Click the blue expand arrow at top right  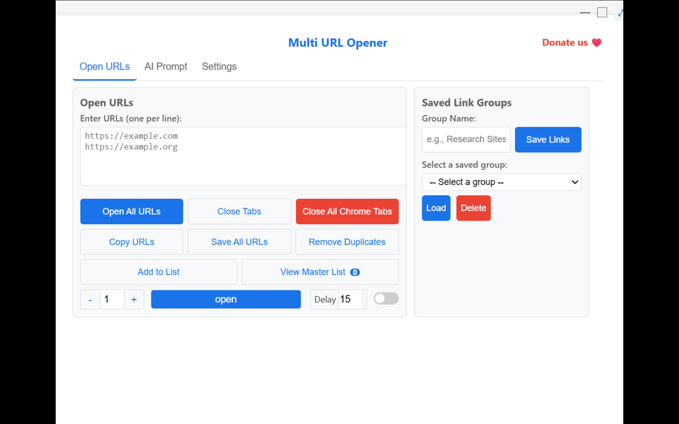(x=620, y=13)
